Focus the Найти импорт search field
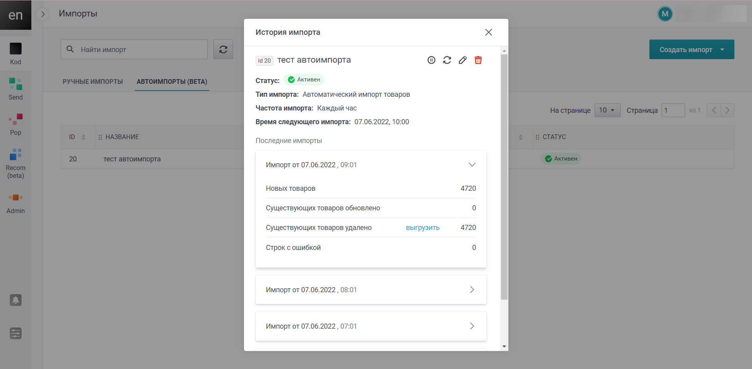The image size is (752, 369). (134, 49)
